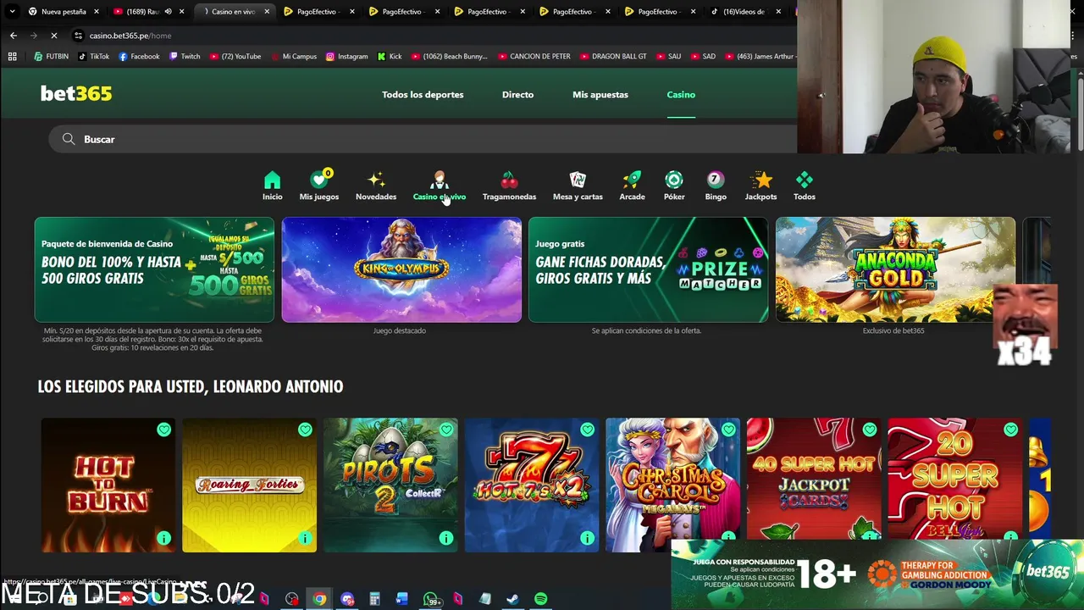Open the Arcade rocket category
Image resolution: width=1084 pixels, height=610 pixels.
click(632, 186)
